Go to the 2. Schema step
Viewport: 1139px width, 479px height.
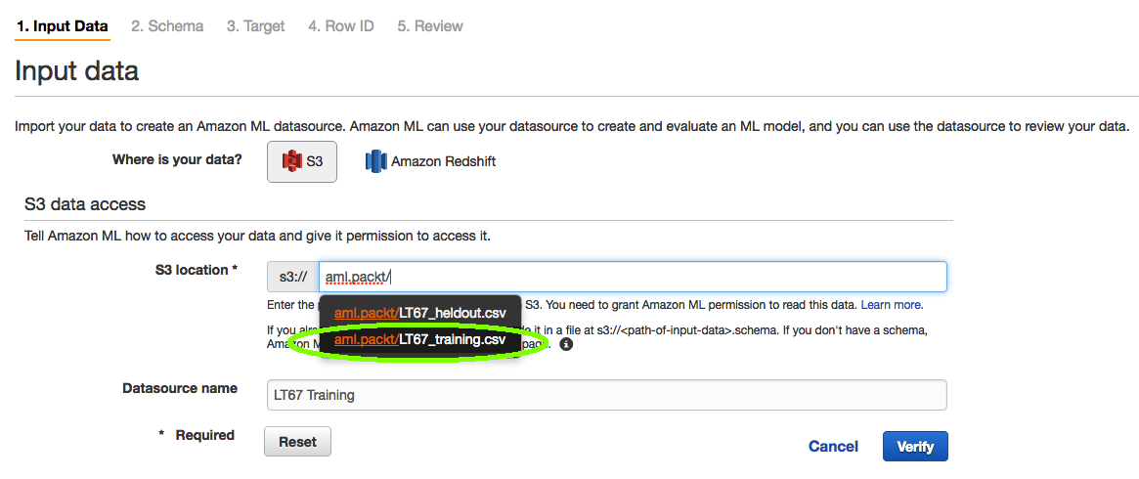(x=167, y=26)
